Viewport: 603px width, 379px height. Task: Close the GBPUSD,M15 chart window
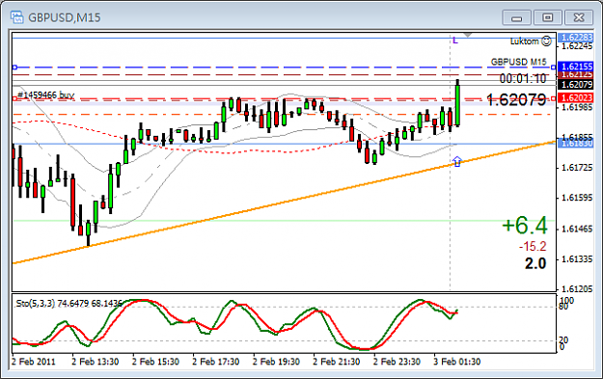579,17
